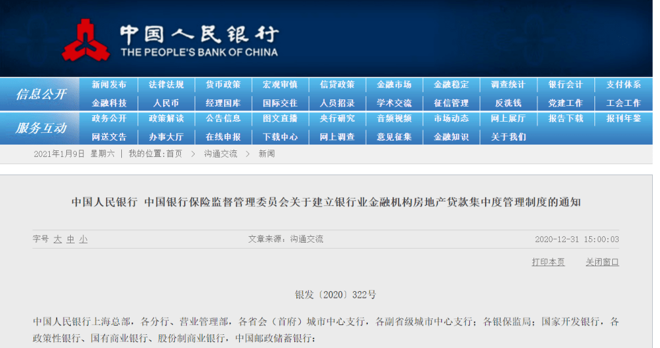The height and width of the screenshot is (348, 660).
Task: Follow the 首页 breadcrumb link
Action: [x=174, y=154]
